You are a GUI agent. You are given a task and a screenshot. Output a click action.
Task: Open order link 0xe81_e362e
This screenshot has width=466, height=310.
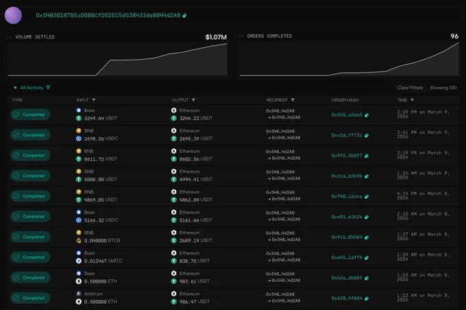click(x=347, y=217)
